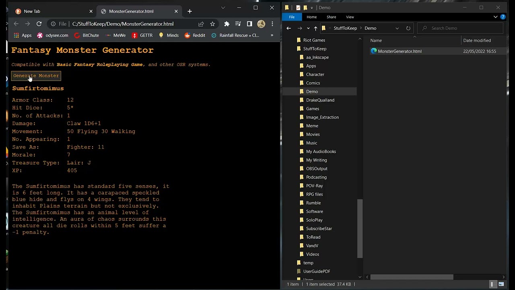This screenshot has width=515, height=290.
Task: Close the MonsterGenerator.html tab
Action: click(176, 11)
